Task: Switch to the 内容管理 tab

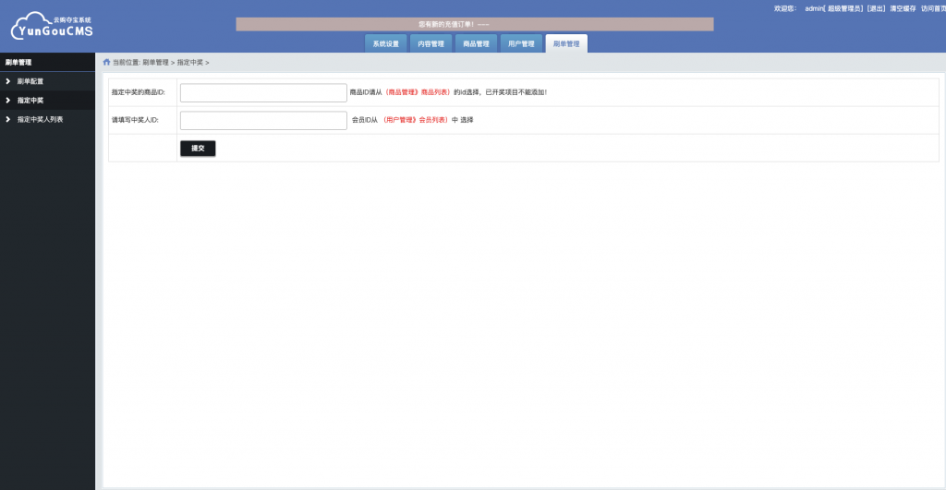Action: click(431, 43)
